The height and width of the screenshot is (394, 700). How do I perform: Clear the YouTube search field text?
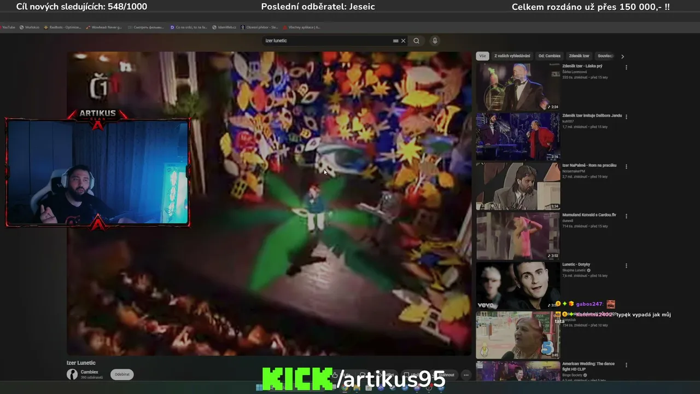tap(404, 40)
